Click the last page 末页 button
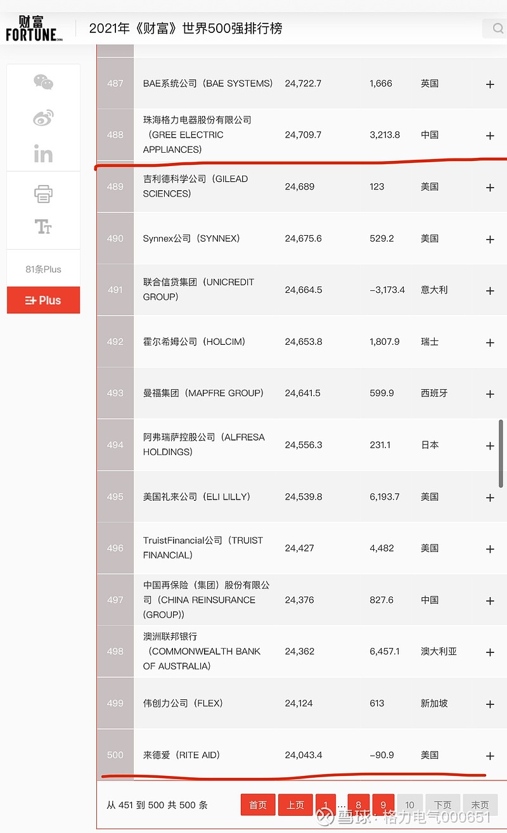 (480, 805)
